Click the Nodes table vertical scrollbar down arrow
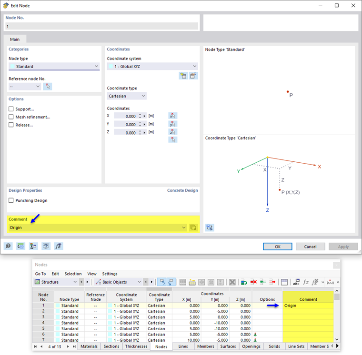 (x=337, y=339)
